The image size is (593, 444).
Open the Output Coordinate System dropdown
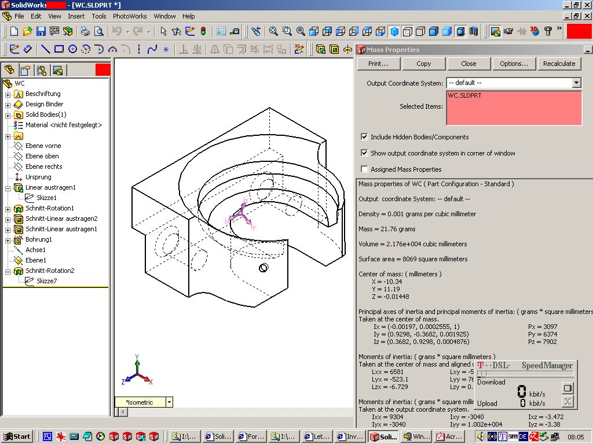pyautogui.click(x=576, y=83)
